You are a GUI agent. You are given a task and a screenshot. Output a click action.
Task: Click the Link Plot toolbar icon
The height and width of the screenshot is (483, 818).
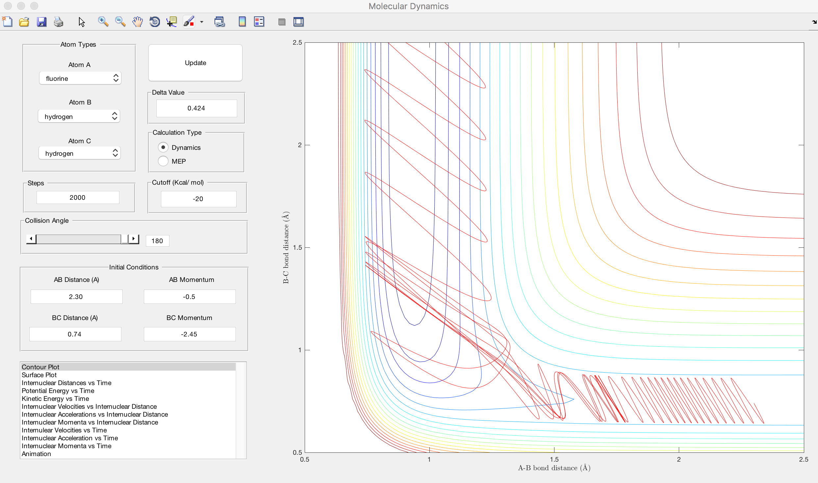(219, 22)
